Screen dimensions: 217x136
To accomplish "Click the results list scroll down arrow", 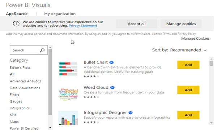I will click(x=211, y=123).
